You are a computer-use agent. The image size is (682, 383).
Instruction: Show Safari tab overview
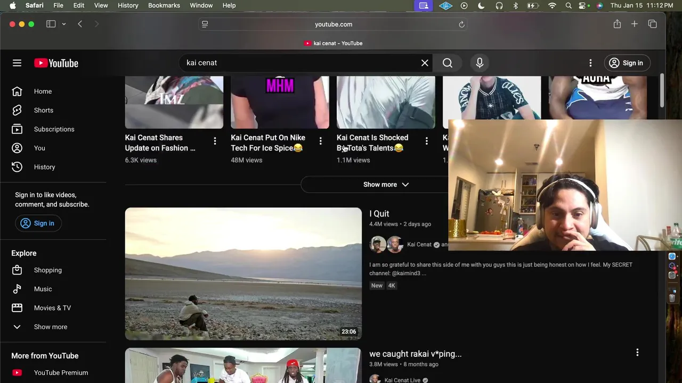tap(652, 24)
